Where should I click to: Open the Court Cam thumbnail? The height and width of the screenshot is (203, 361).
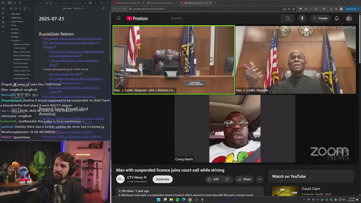(x=286, y=191)
